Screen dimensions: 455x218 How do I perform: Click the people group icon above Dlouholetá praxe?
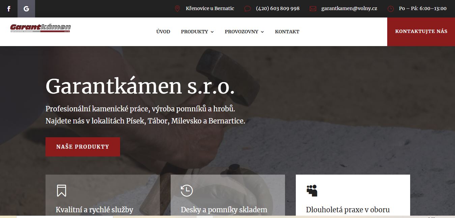(x=312, y=190)
